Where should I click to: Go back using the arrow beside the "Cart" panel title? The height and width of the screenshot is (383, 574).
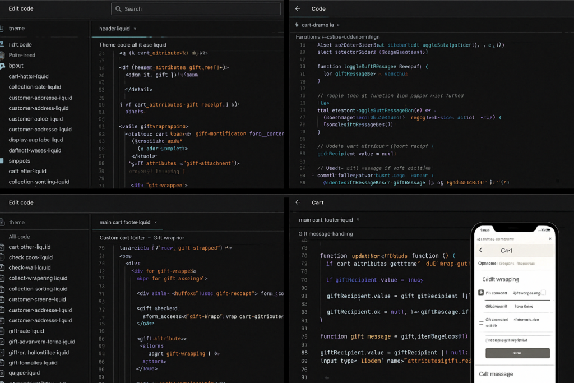[x=298, y=202]
